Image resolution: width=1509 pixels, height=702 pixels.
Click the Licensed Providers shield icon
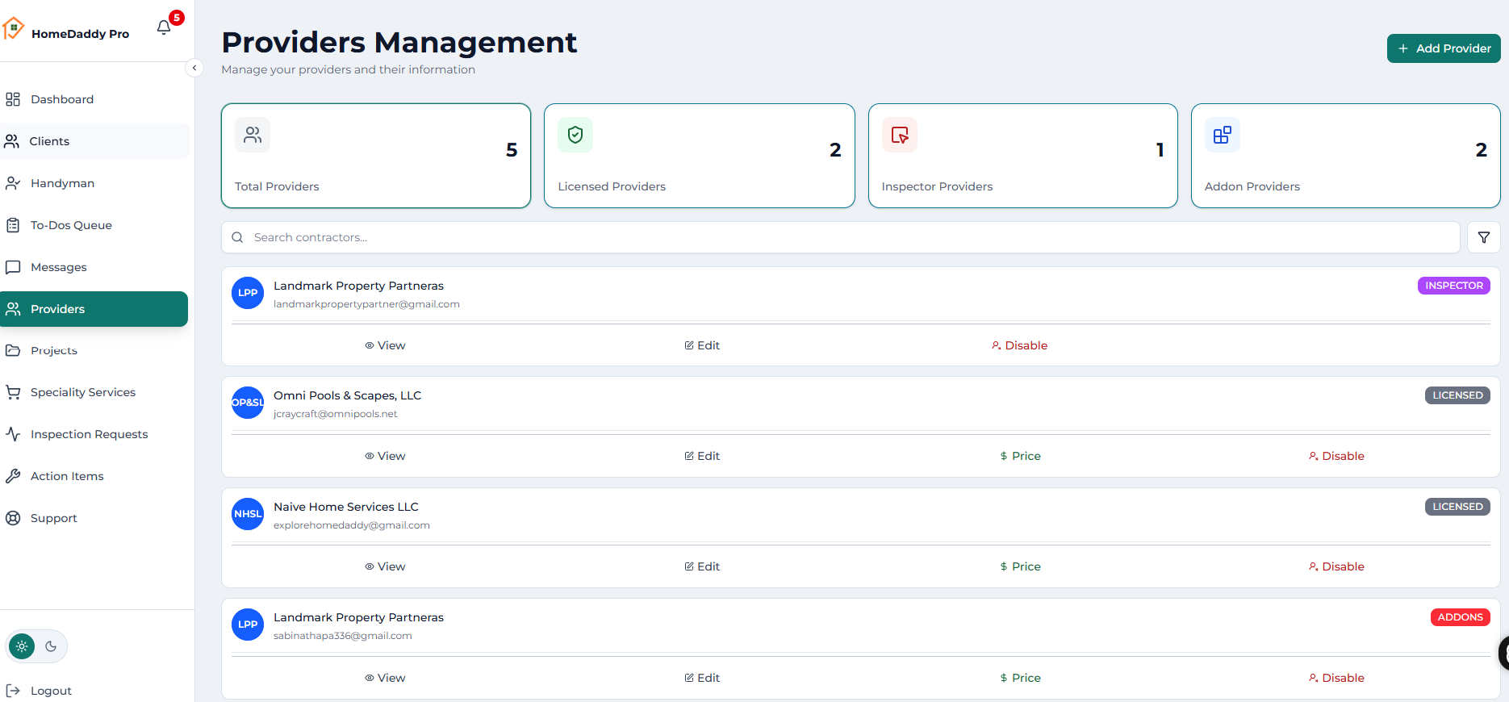(x=575, y=135)
